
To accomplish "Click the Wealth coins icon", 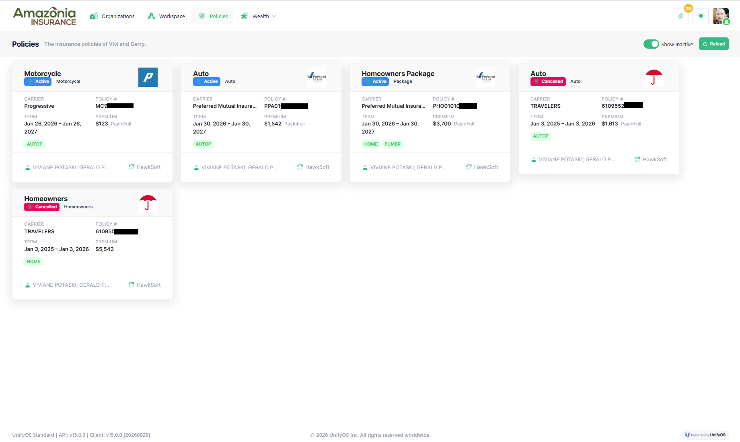I will (x=244, y=16).
